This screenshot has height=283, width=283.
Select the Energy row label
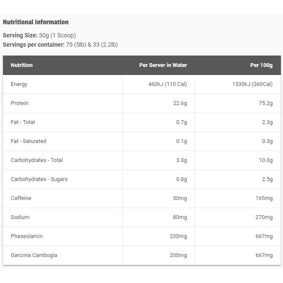pos(19,84)
